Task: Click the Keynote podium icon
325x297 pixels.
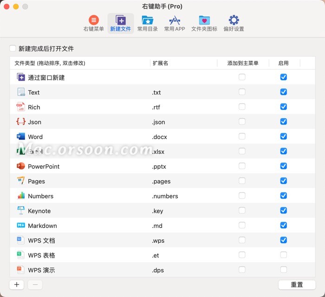Action: click(21, 210)
